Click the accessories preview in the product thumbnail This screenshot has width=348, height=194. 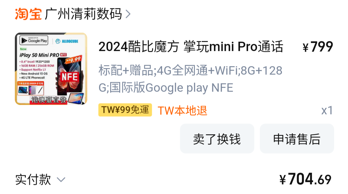click(31, 90)
